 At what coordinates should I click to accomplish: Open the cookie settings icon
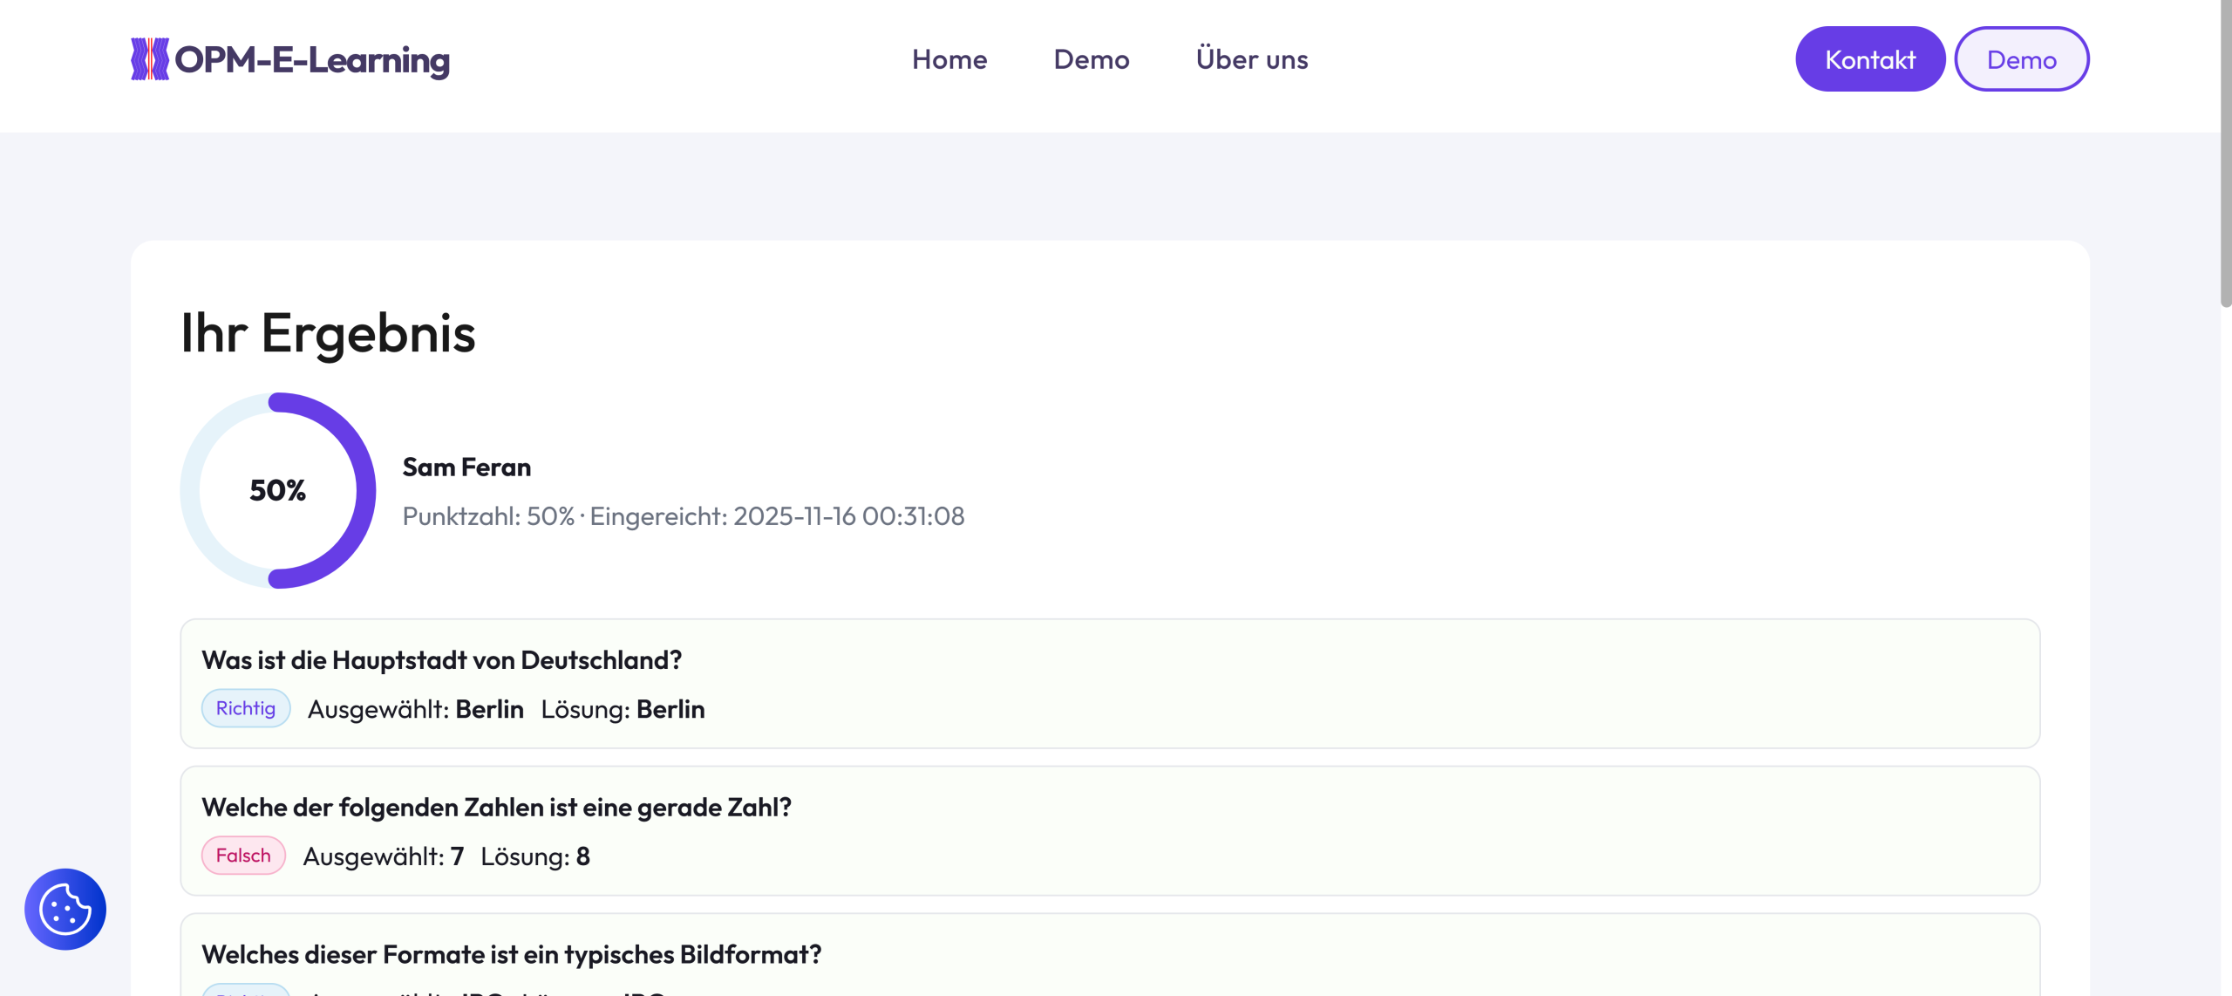(x=65, y=909)
